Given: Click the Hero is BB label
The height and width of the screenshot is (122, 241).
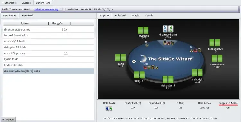Looking at the screenshot, I should [86, 9].
